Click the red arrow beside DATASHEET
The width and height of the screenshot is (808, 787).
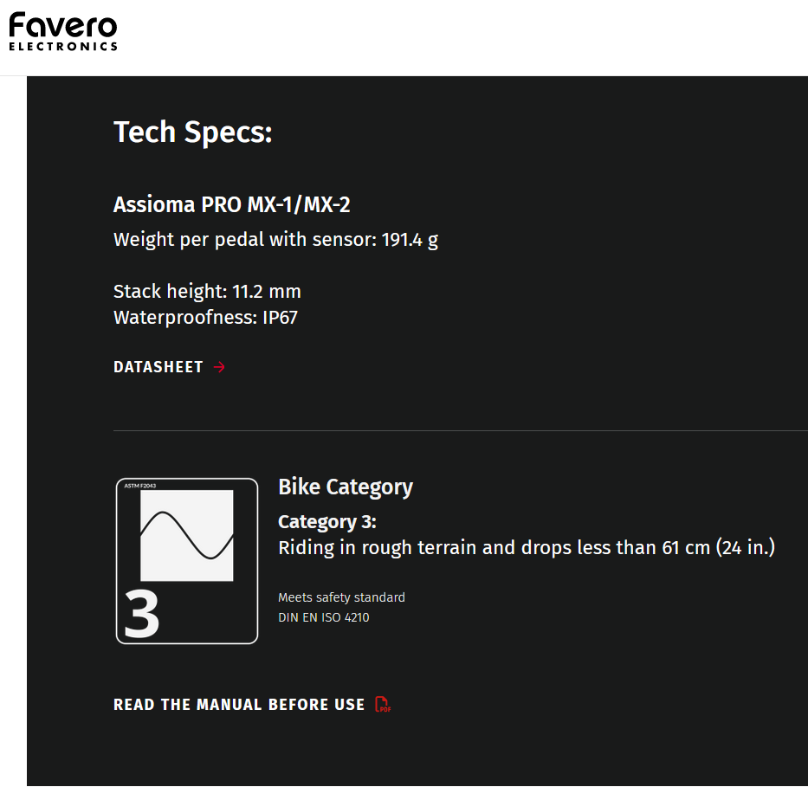click(219, 367)
